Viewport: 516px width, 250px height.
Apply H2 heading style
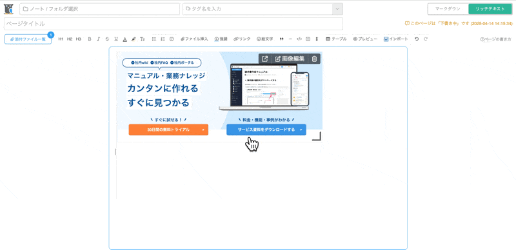coord(70,39)
